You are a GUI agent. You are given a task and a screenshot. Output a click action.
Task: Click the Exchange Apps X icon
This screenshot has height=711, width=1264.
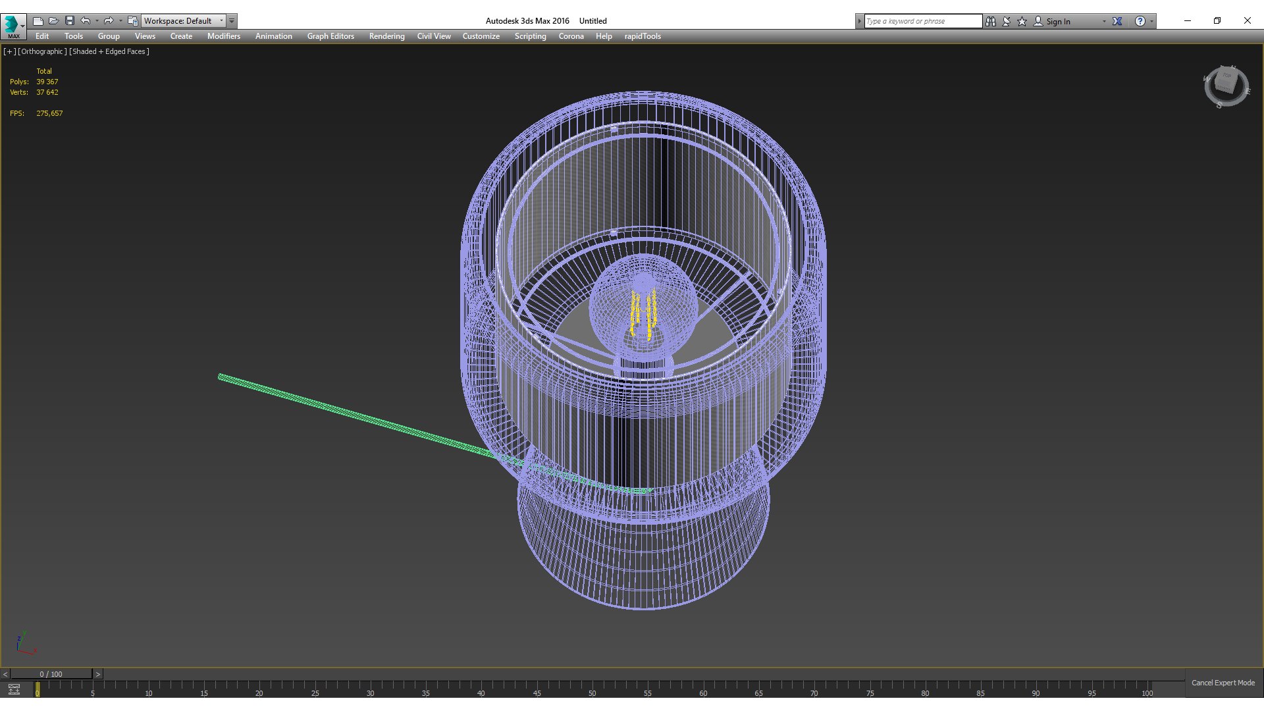click(1117, 21)
